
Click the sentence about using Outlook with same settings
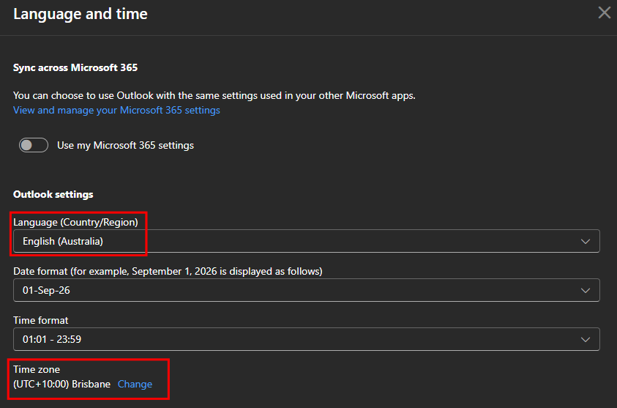(214, 96)
